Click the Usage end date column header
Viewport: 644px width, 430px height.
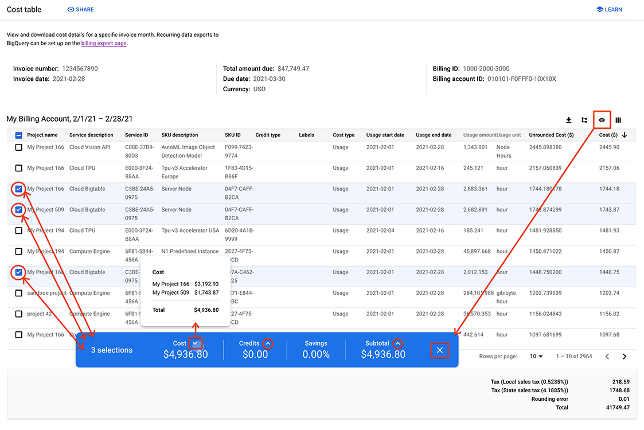pos(434,135)
